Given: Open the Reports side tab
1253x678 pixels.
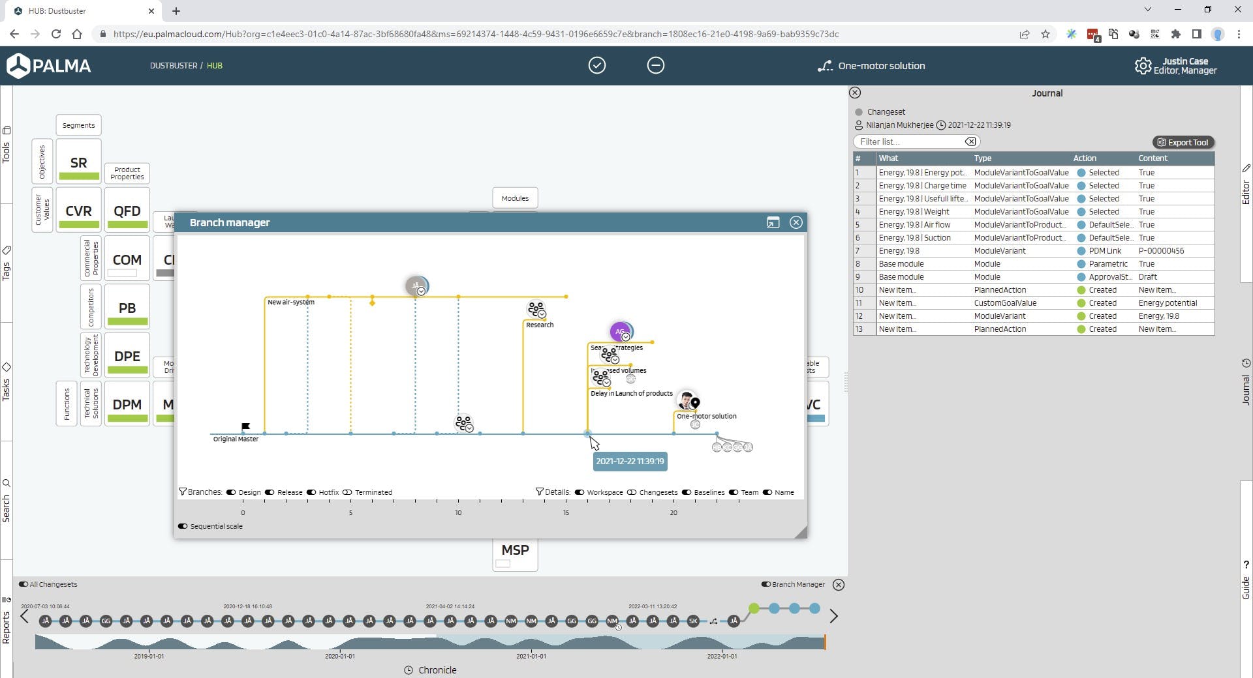Looking at the screenshot, I should coord(6,619).
